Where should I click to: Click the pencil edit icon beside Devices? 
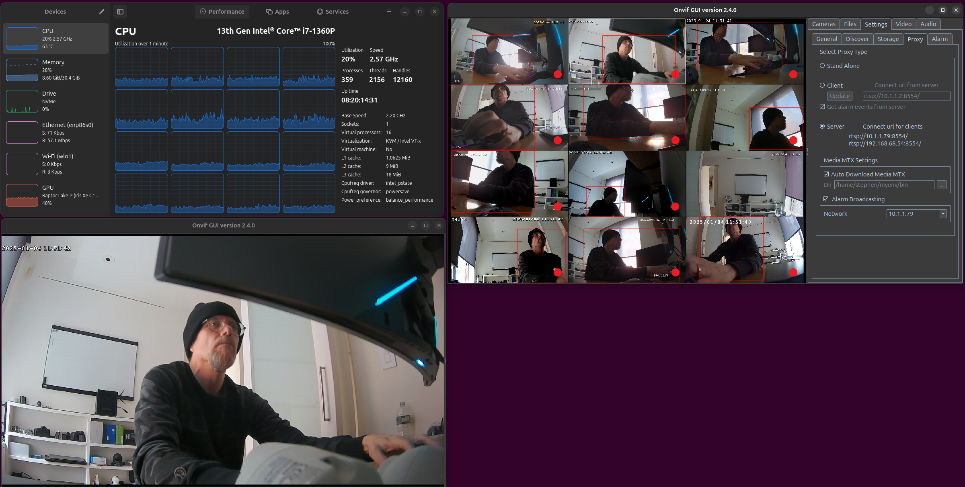coord(101,12)
